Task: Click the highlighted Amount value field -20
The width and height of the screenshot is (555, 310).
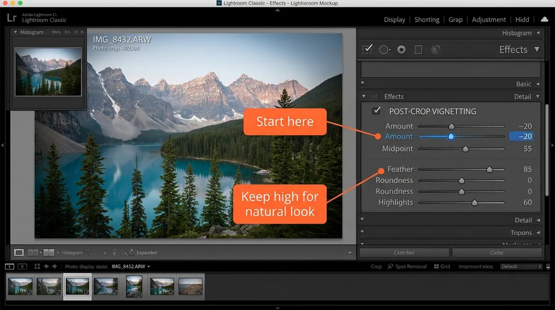Action: tap(521, 136)
